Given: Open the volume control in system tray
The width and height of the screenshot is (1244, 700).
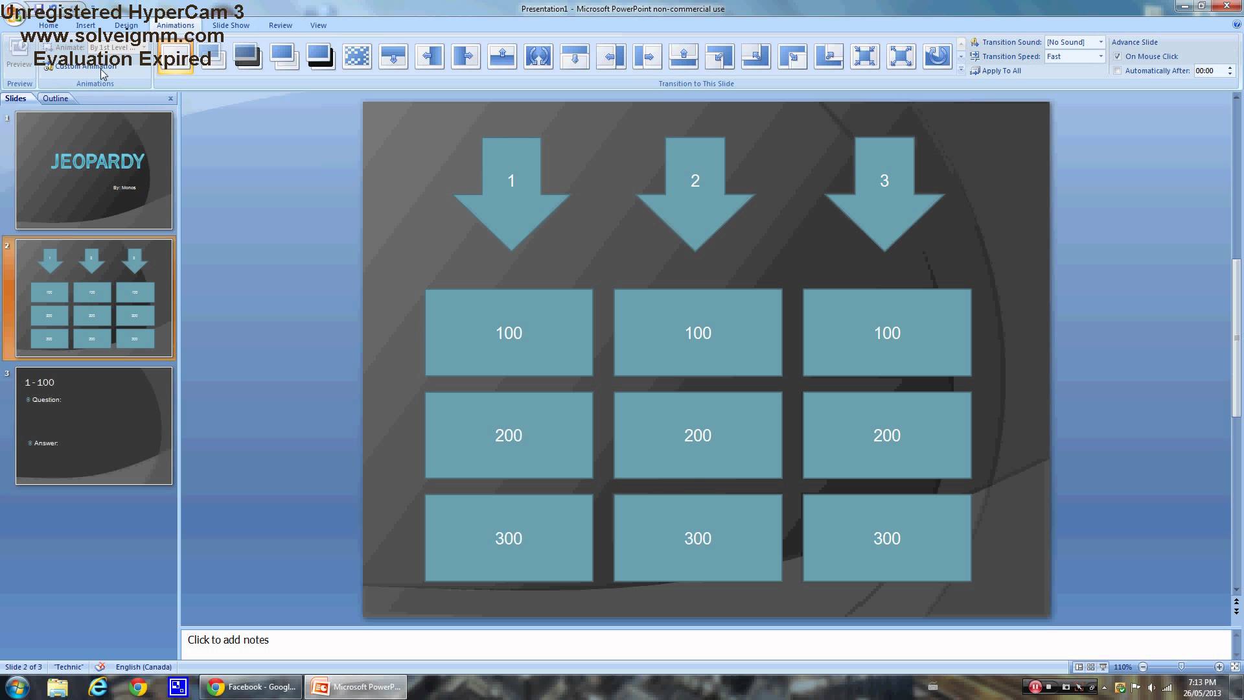Looking at the screenshot, I should click(x=1151, y=688).
